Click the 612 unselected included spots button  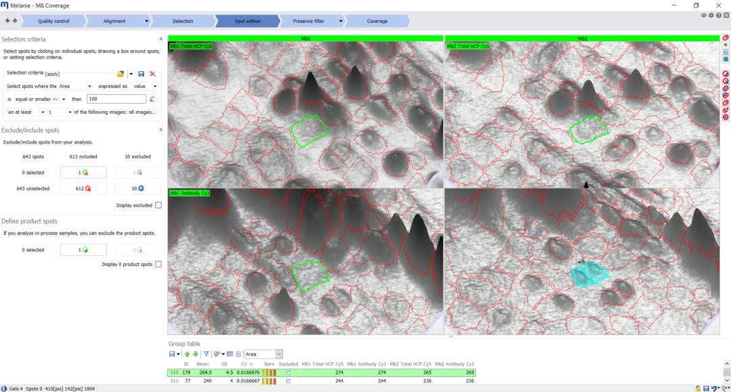83,188
